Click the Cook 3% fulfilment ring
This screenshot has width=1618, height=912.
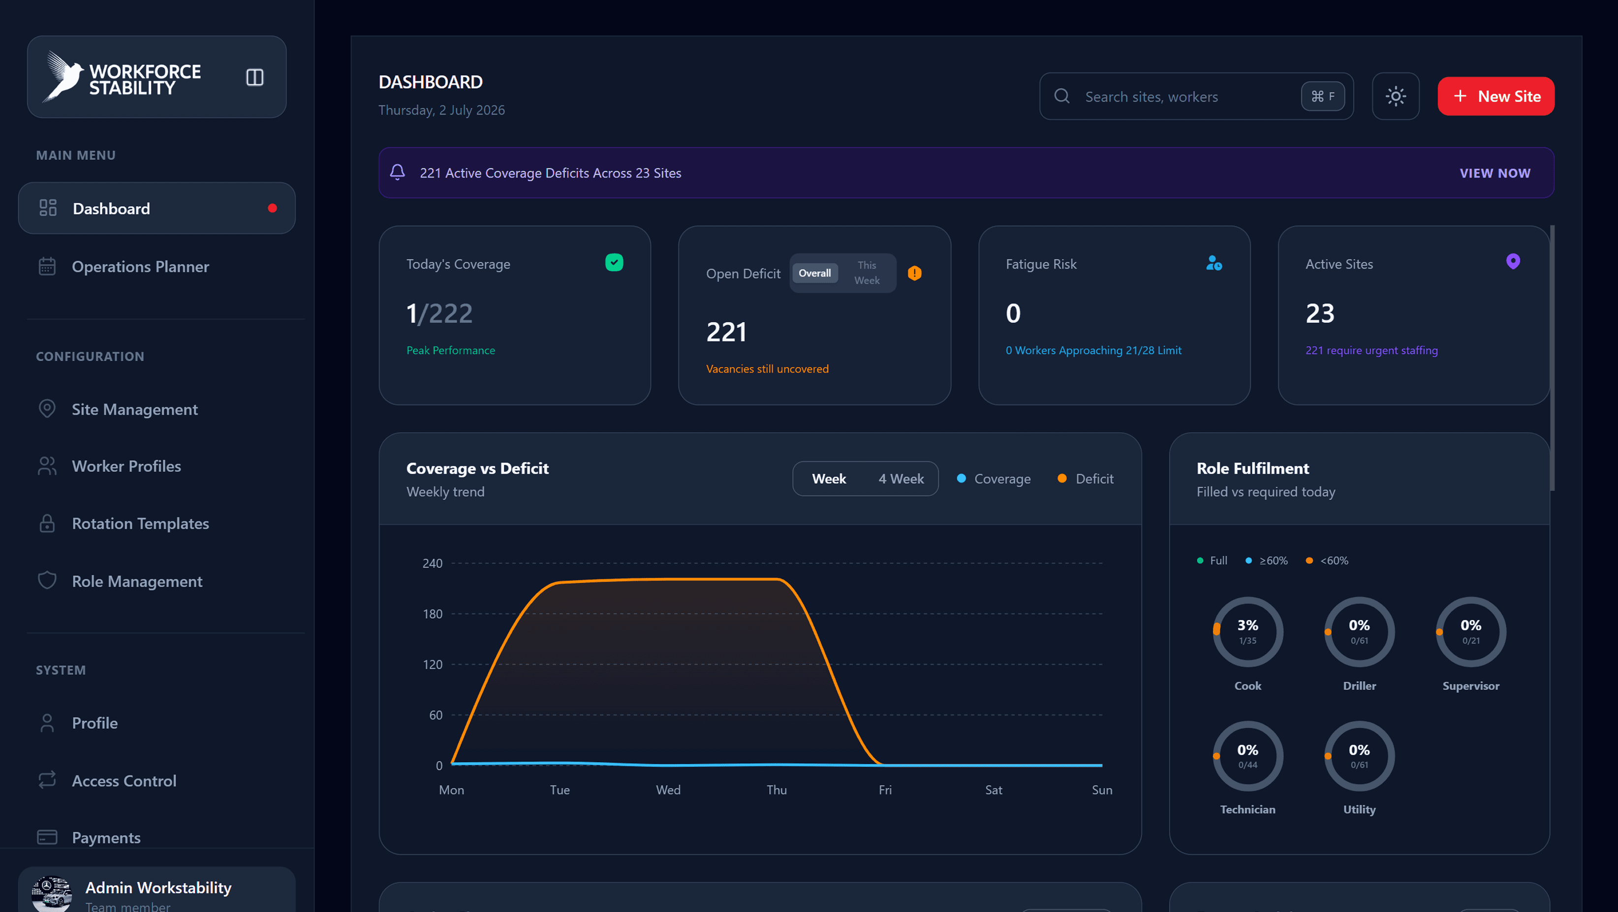(x=1247, y=631)
